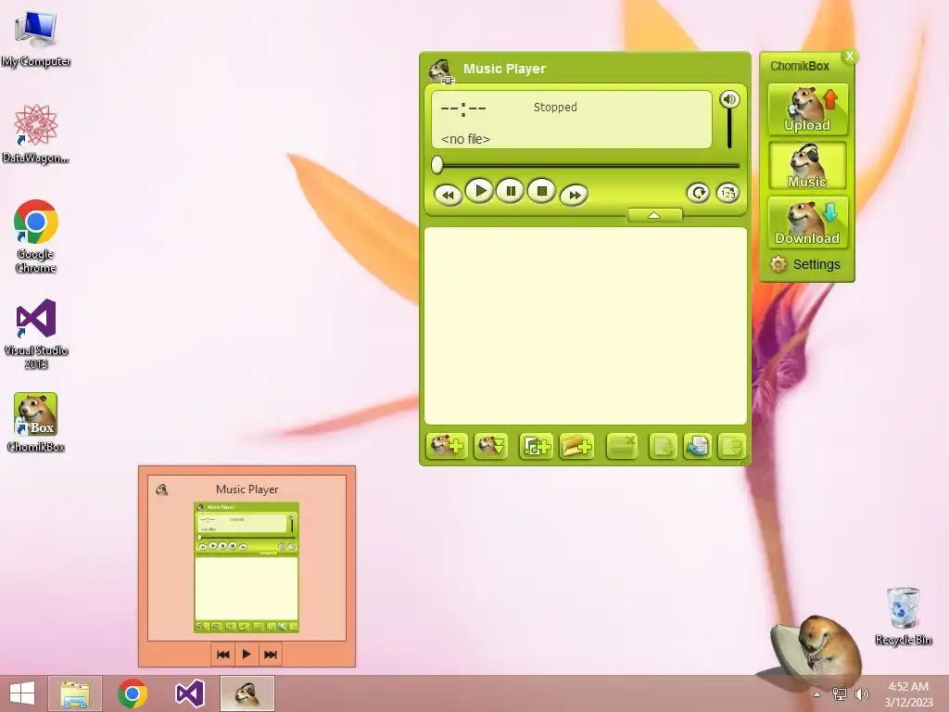Image resolution: width=949 pixels, height=712 pixels.
Task: Add a folder to the playlist
Action: click(576, 447)
